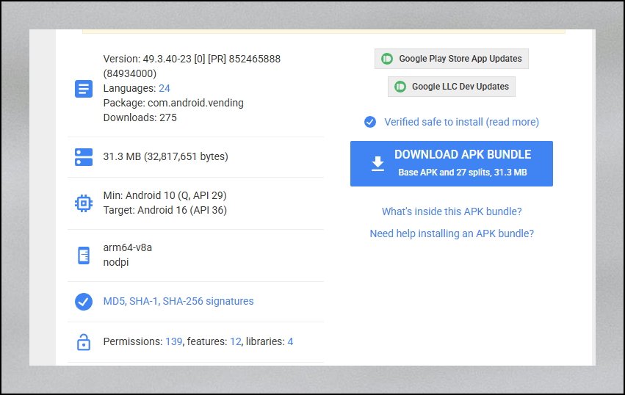Select the Package: com.android.vending text
This screenshot has width=625, height=395.
173,103
